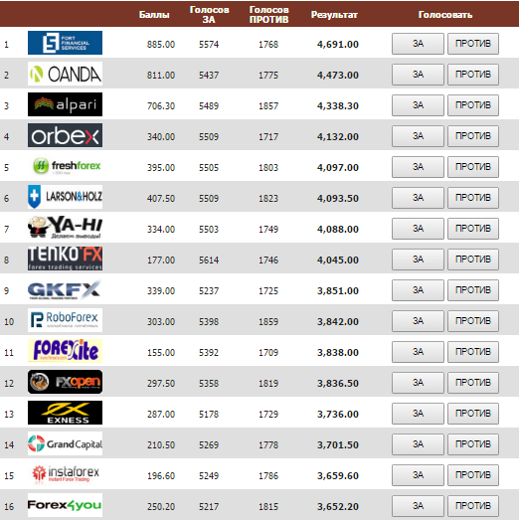Sort by the Голосов ЗА column header

(x=209, y=15)
